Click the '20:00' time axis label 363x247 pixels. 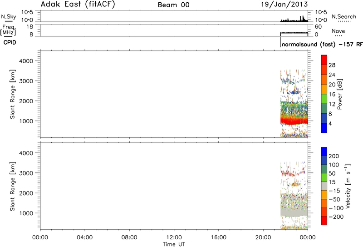[263, 237]
